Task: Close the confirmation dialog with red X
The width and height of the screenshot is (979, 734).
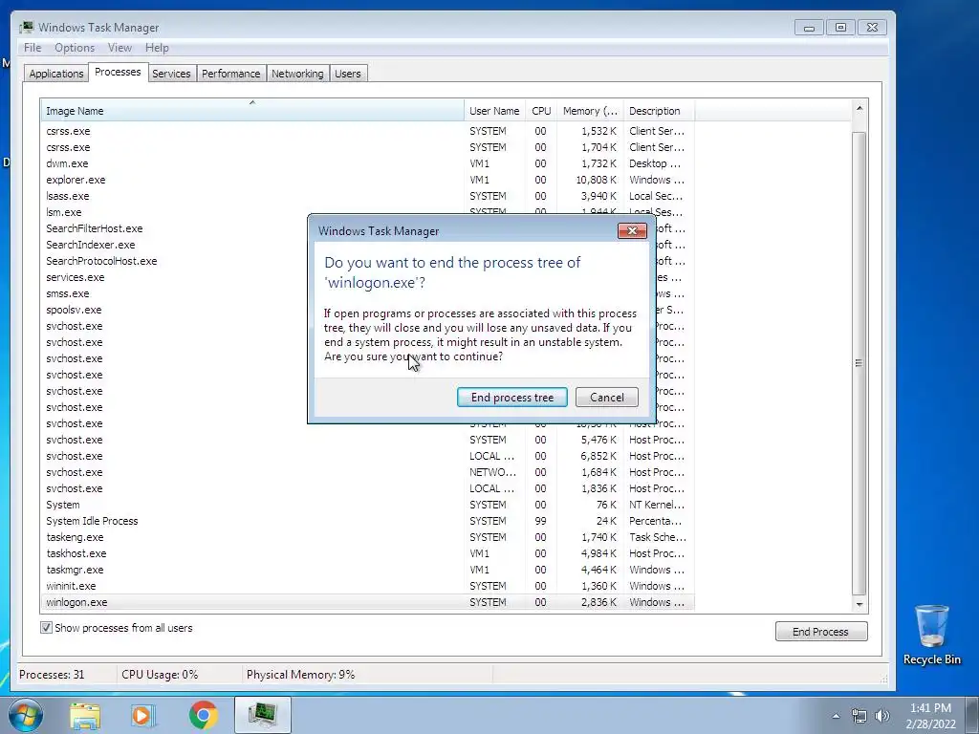Action: [x=632, y=231]
